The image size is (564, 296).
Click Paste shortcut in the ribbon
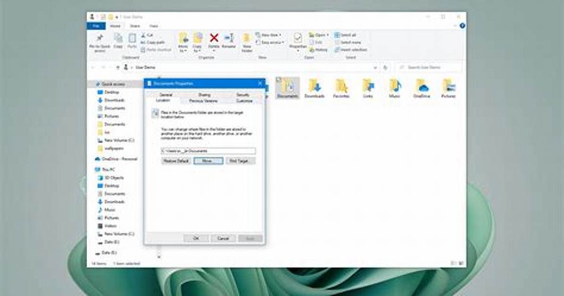[156, 49]
